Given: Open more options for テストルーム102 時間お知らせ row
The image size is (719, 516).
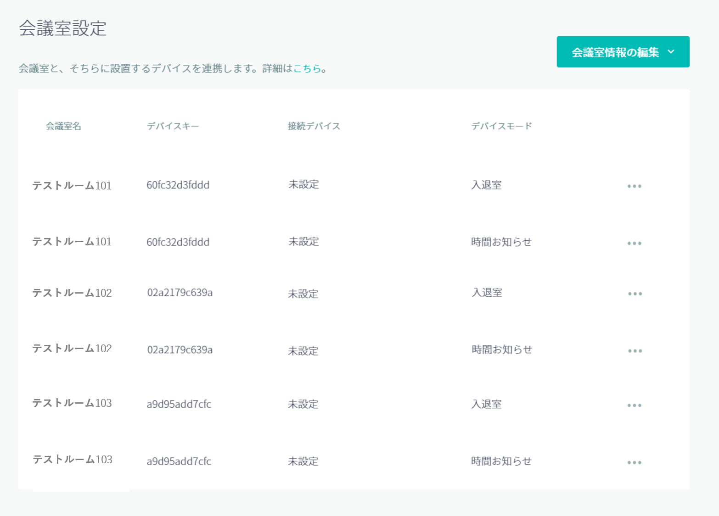Looking at the screenshot, I should [635, 351].
